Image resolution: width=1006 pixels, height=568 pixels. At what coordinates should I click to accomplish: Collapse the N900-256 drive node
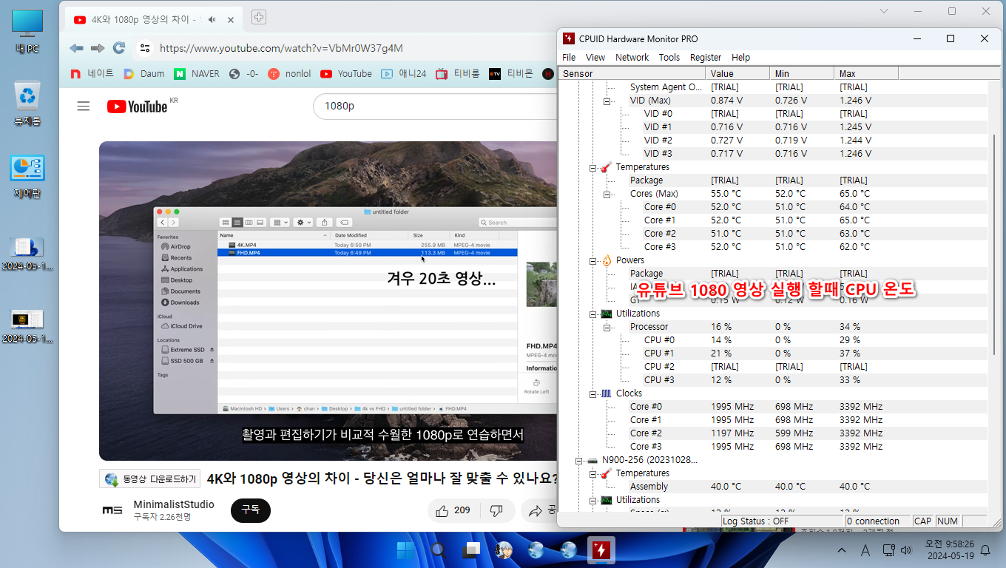(x=578, y=460)
